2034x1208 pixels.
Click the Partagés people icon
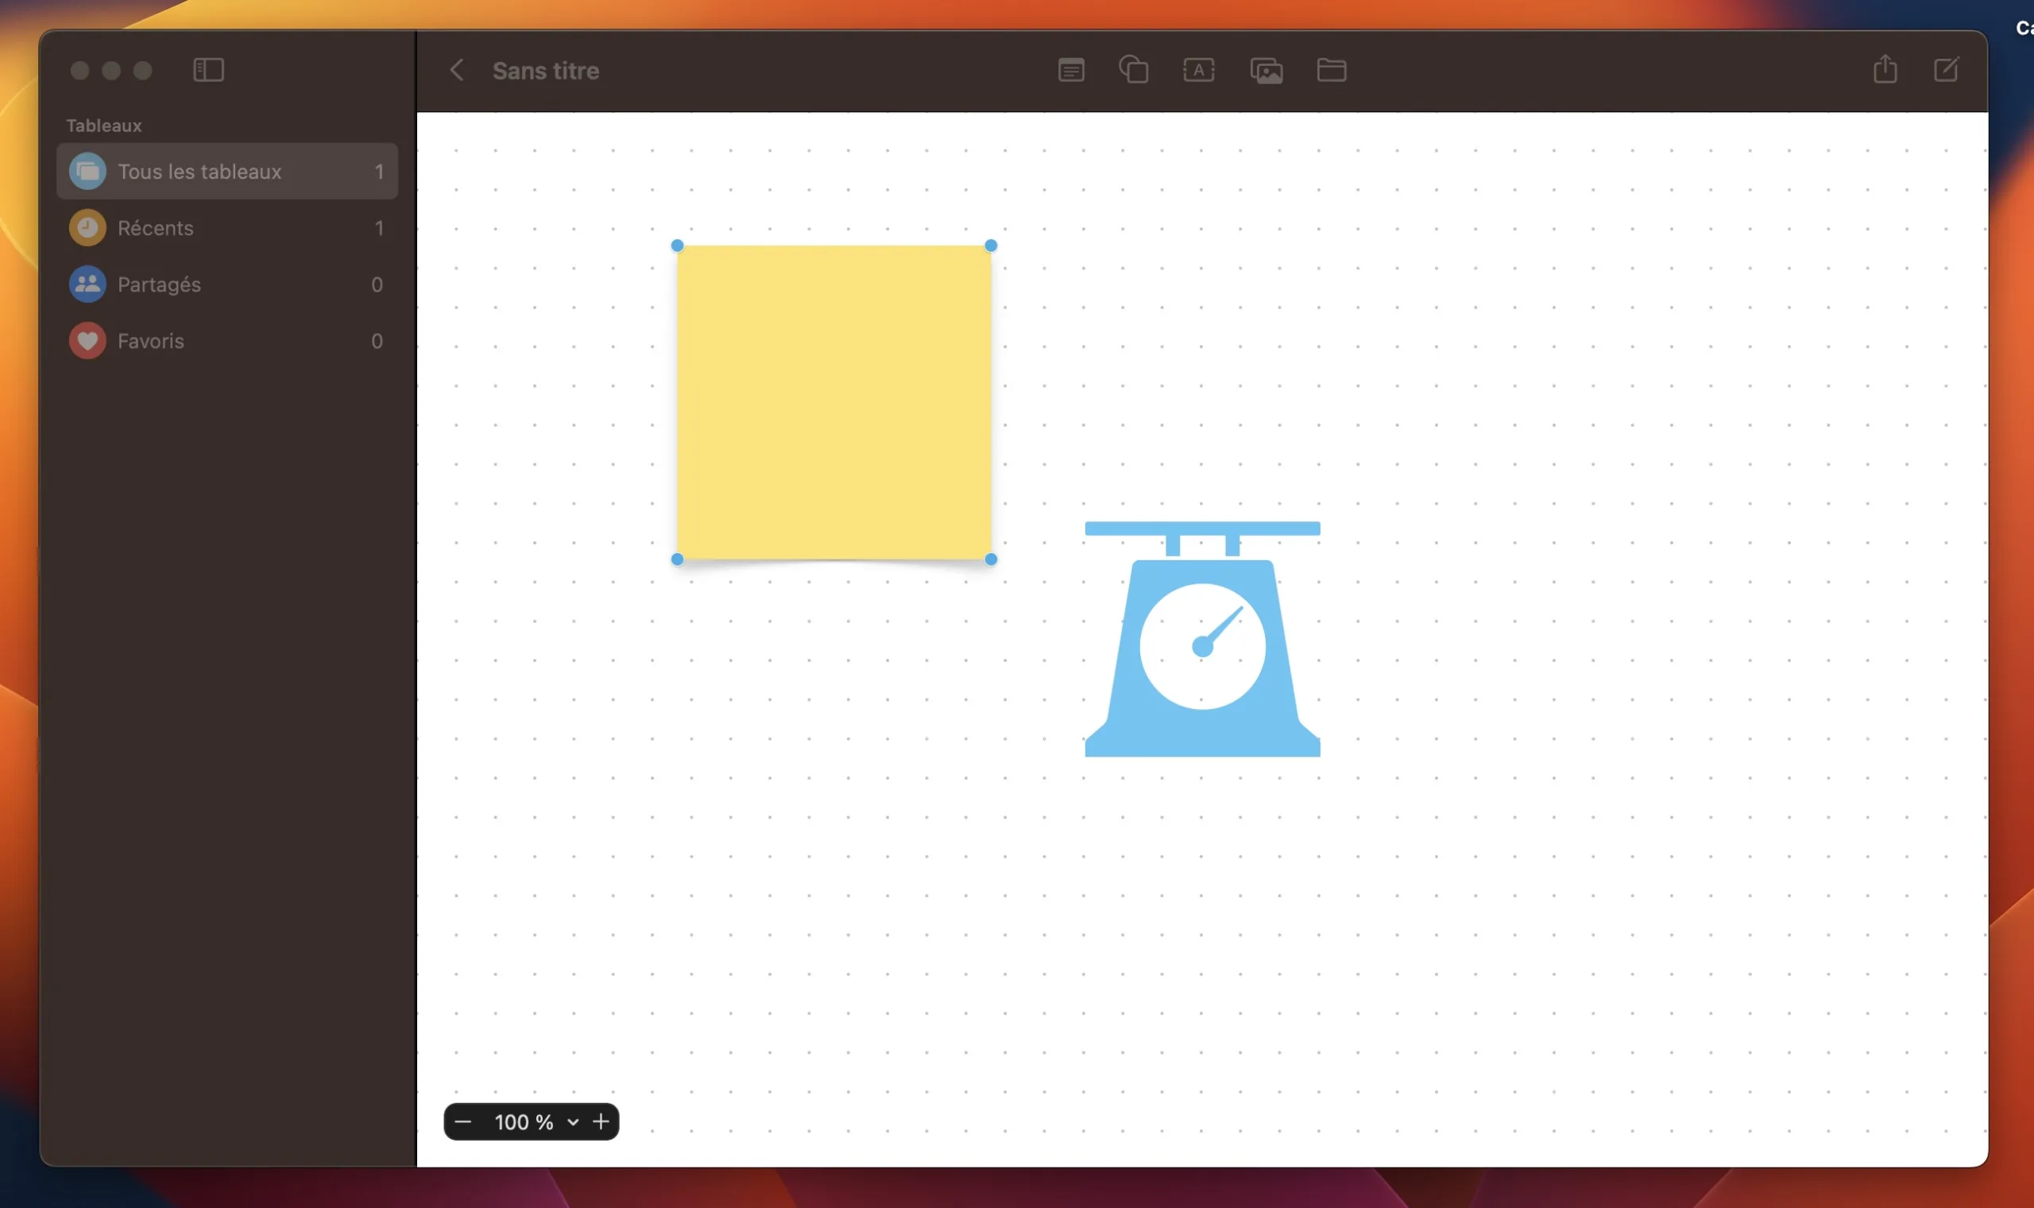coord(87,284)
